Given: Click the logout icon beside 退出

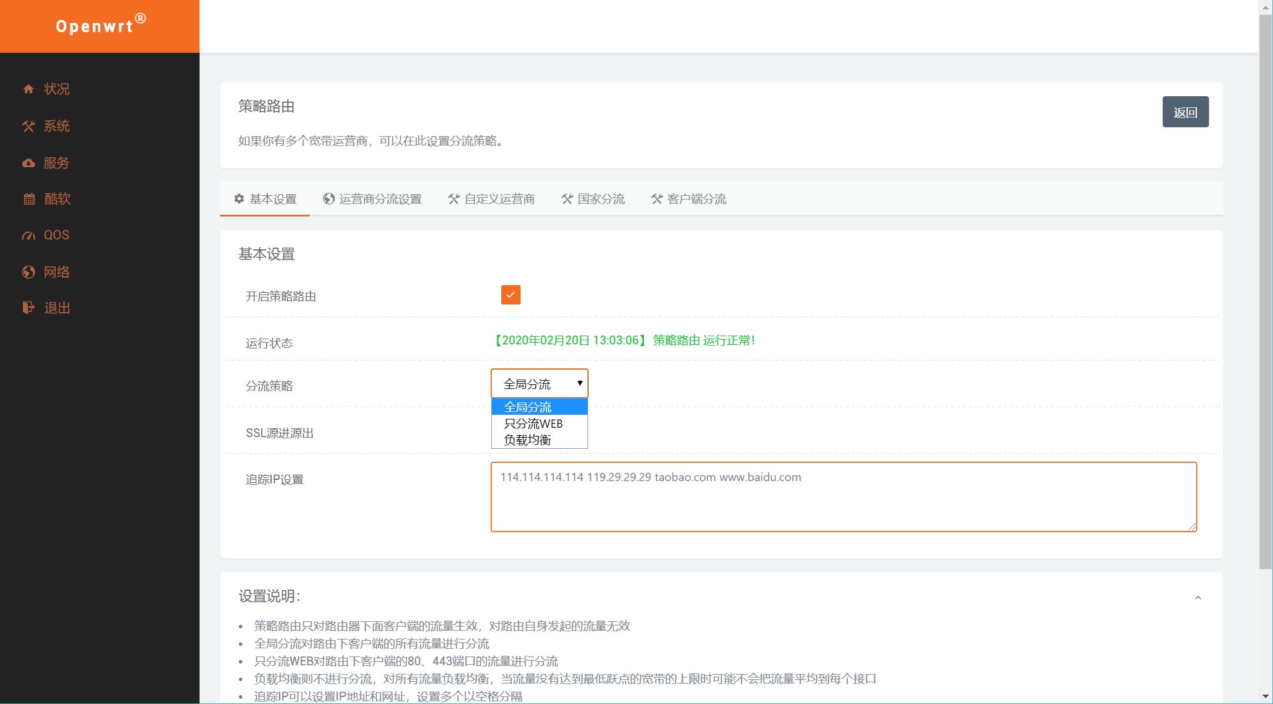Looking at the screenshot, I should click(29, 308).
